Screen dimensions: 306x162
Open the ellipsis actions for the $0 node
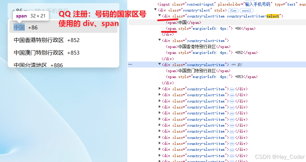coord(130,64)
